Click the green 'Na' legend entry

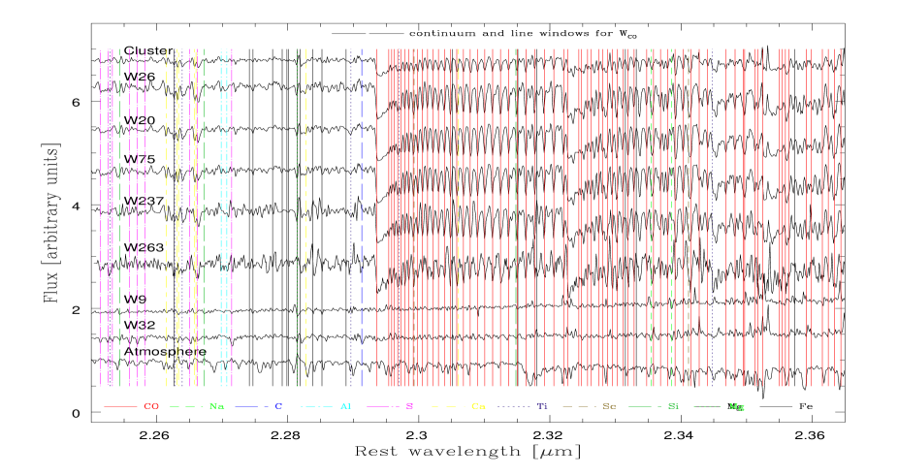click(216, 407)
